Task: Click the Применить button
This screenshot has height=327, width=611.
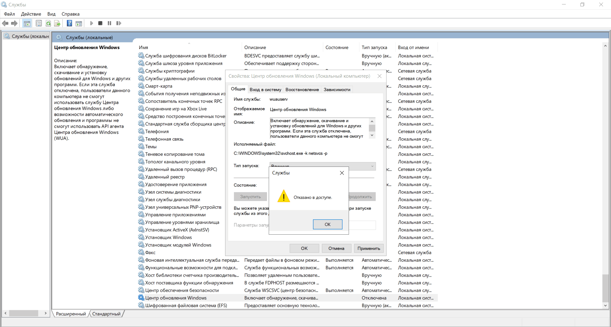Action: click(x=369, y=248)
